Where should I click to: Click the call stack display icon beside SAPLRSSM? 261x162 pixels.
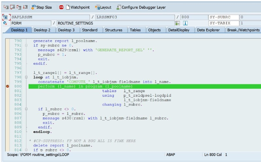tap(6, 17)
